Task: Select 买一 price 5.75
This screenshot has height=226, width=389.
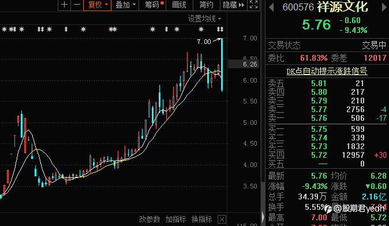Action: coord(319,129)
